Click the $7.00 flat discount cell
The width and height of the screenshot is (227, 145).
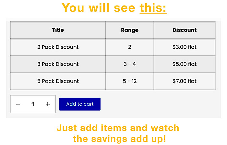(x=185, y=81)
